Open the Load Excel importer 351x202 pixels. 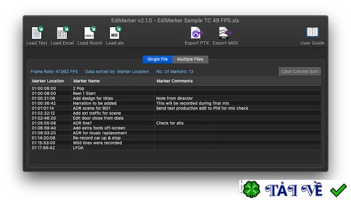[x=63, y=33]
